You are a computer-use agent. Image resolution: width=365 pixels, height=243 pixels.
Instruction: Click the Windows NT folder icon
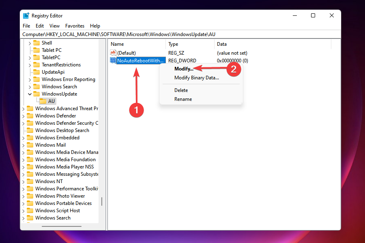coord(30,181)
